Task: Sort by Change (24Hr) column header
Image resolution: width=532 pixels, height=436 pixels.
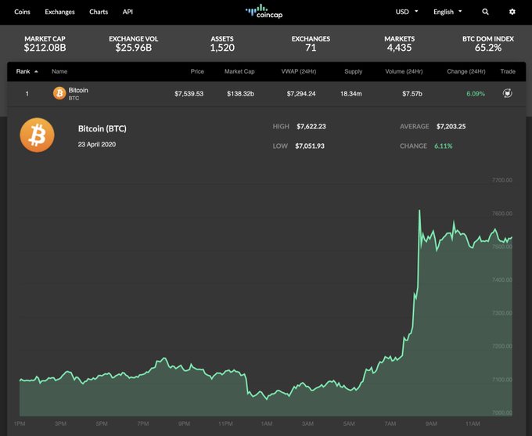Action: [x=465, y=71]
